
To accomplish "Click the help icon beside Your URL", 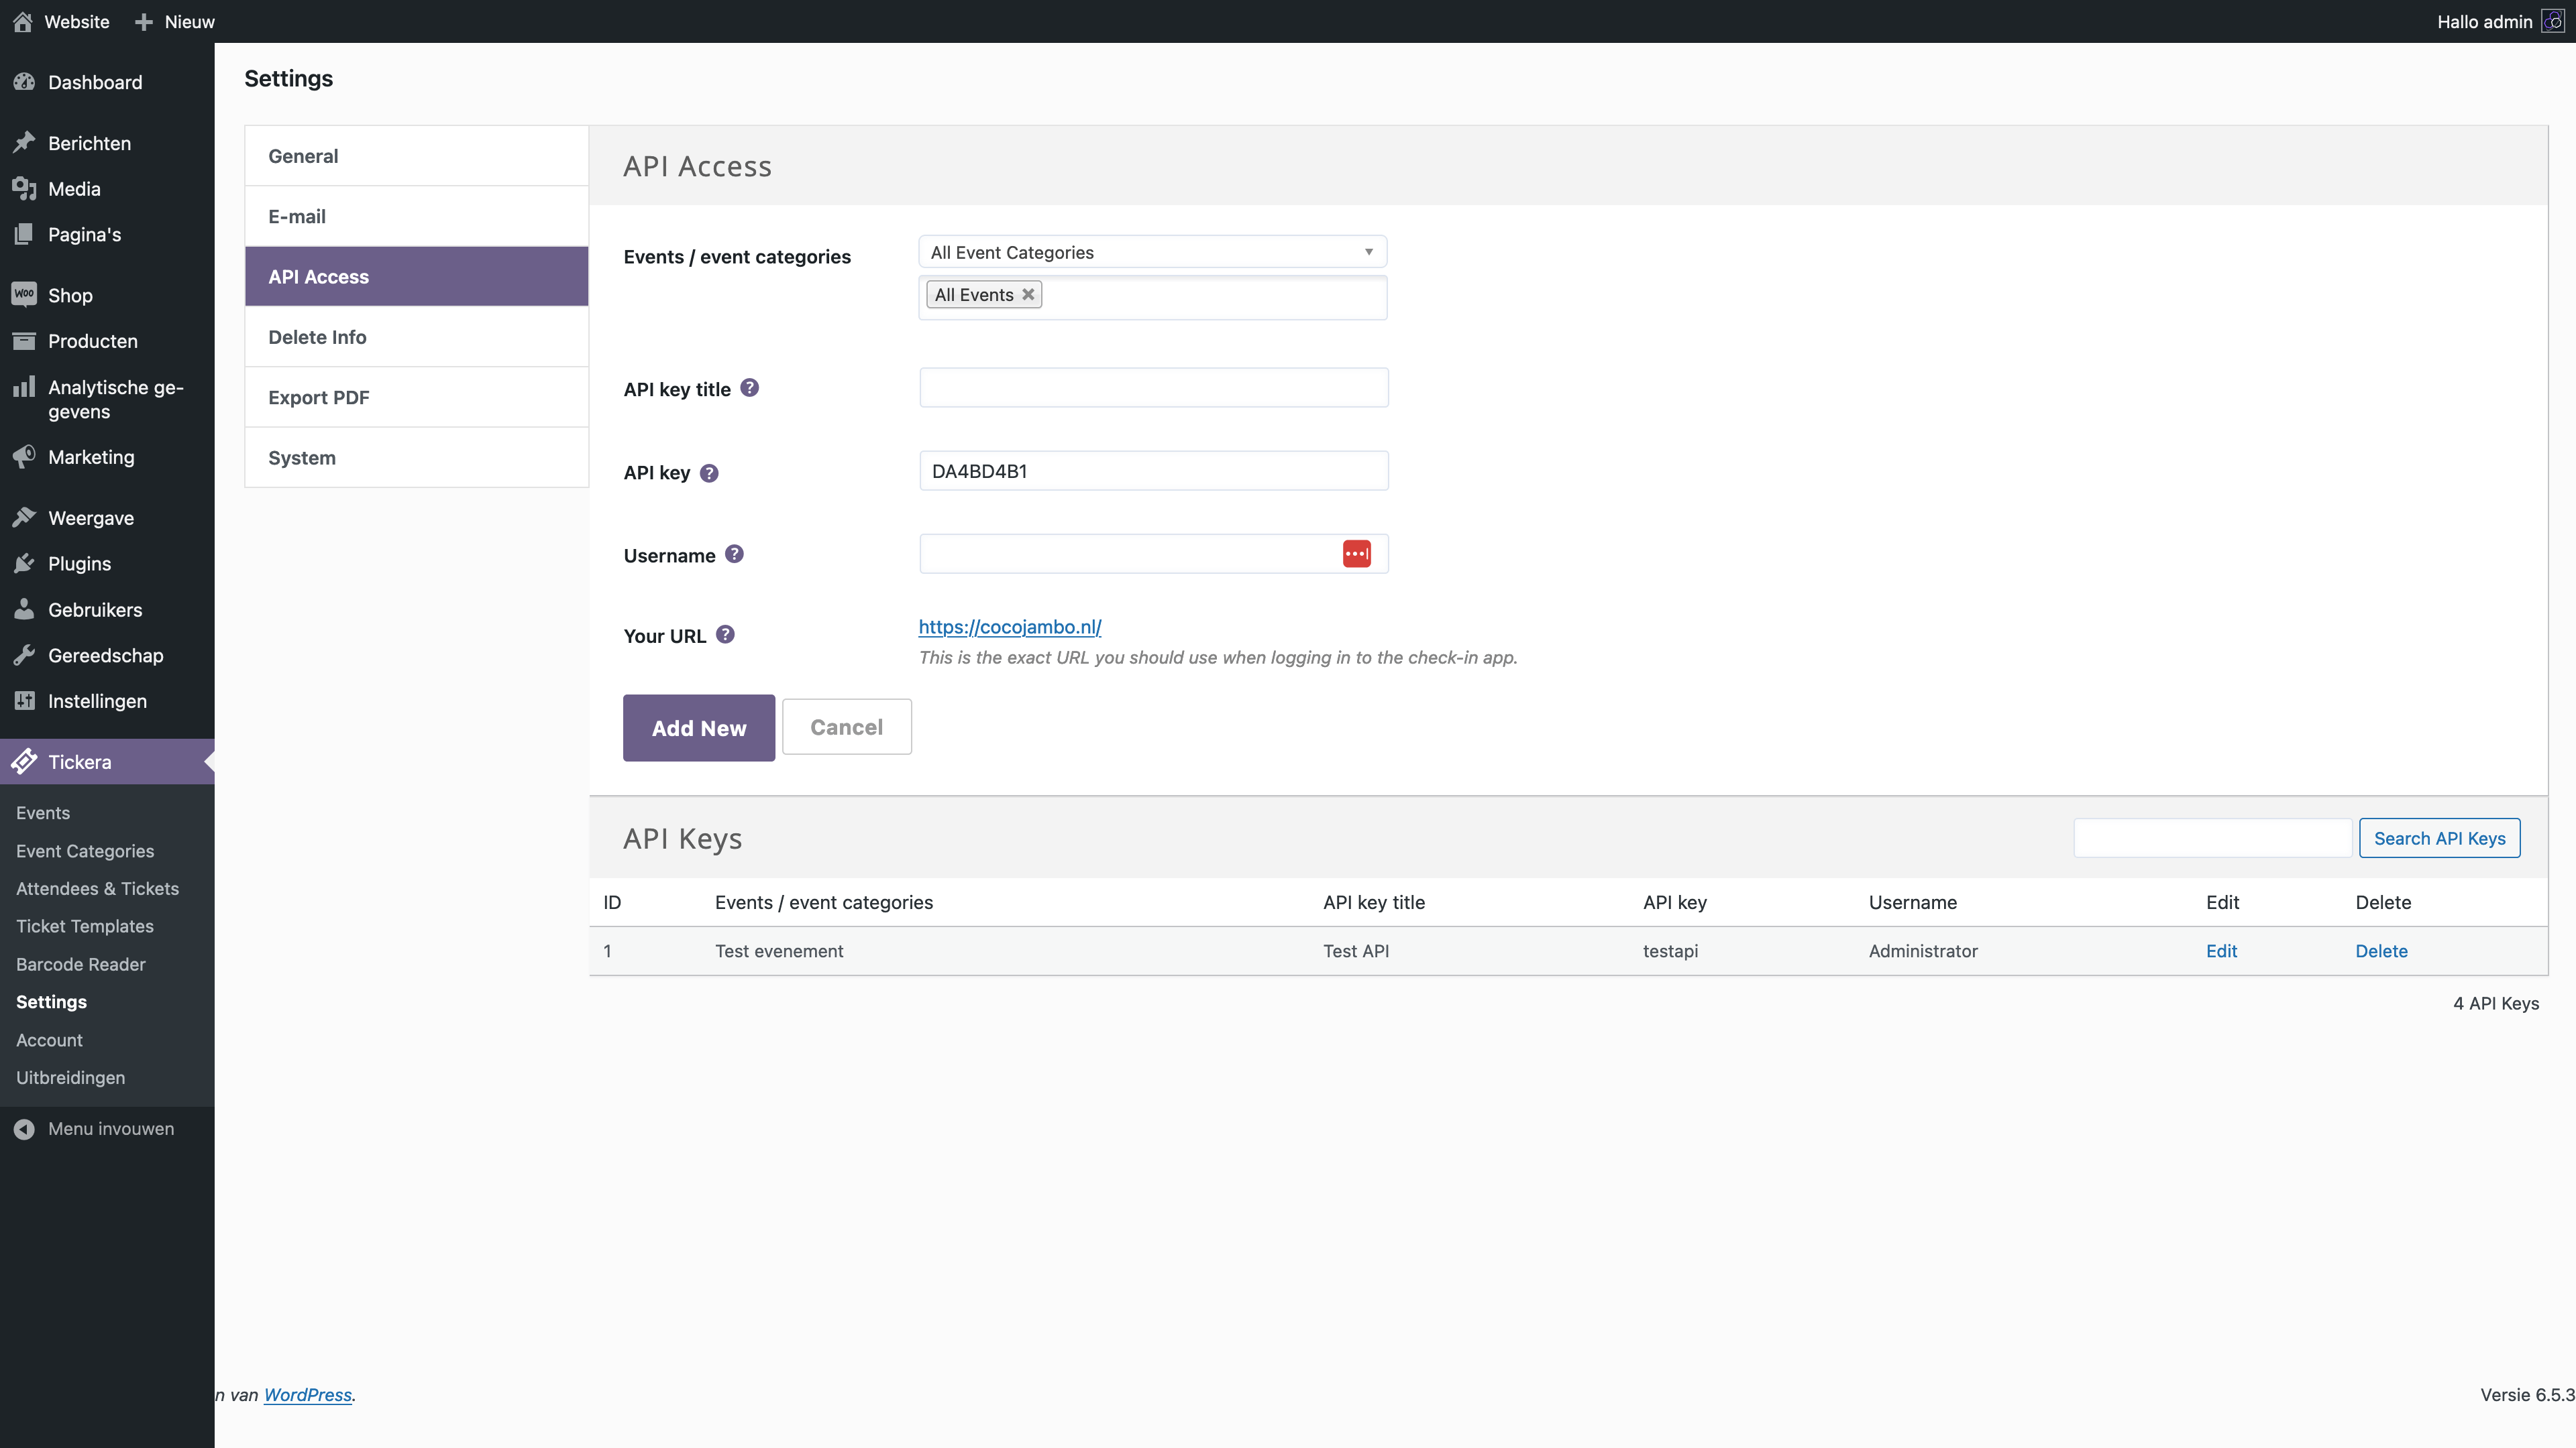I will coord(725,635).
